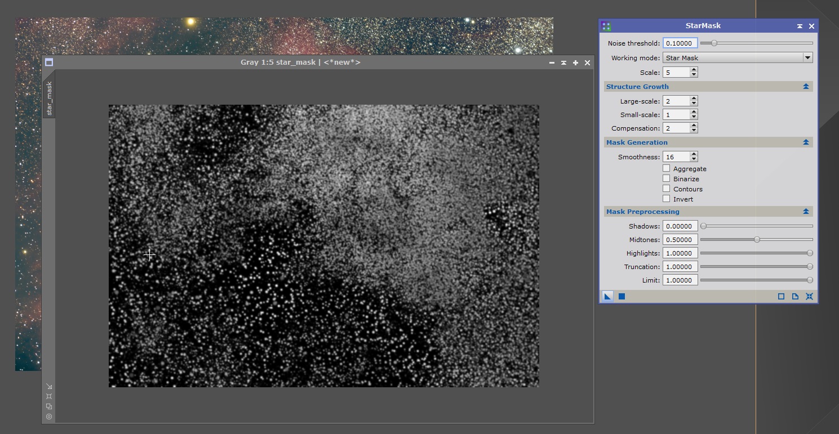Collapse the Structure Growth section
Screen dimensions: 839x434
[806, 87]
